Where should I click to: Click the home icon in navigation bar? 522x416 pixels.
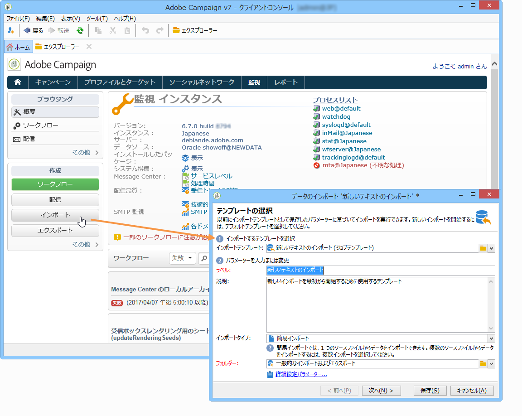[x=18, y=82]
